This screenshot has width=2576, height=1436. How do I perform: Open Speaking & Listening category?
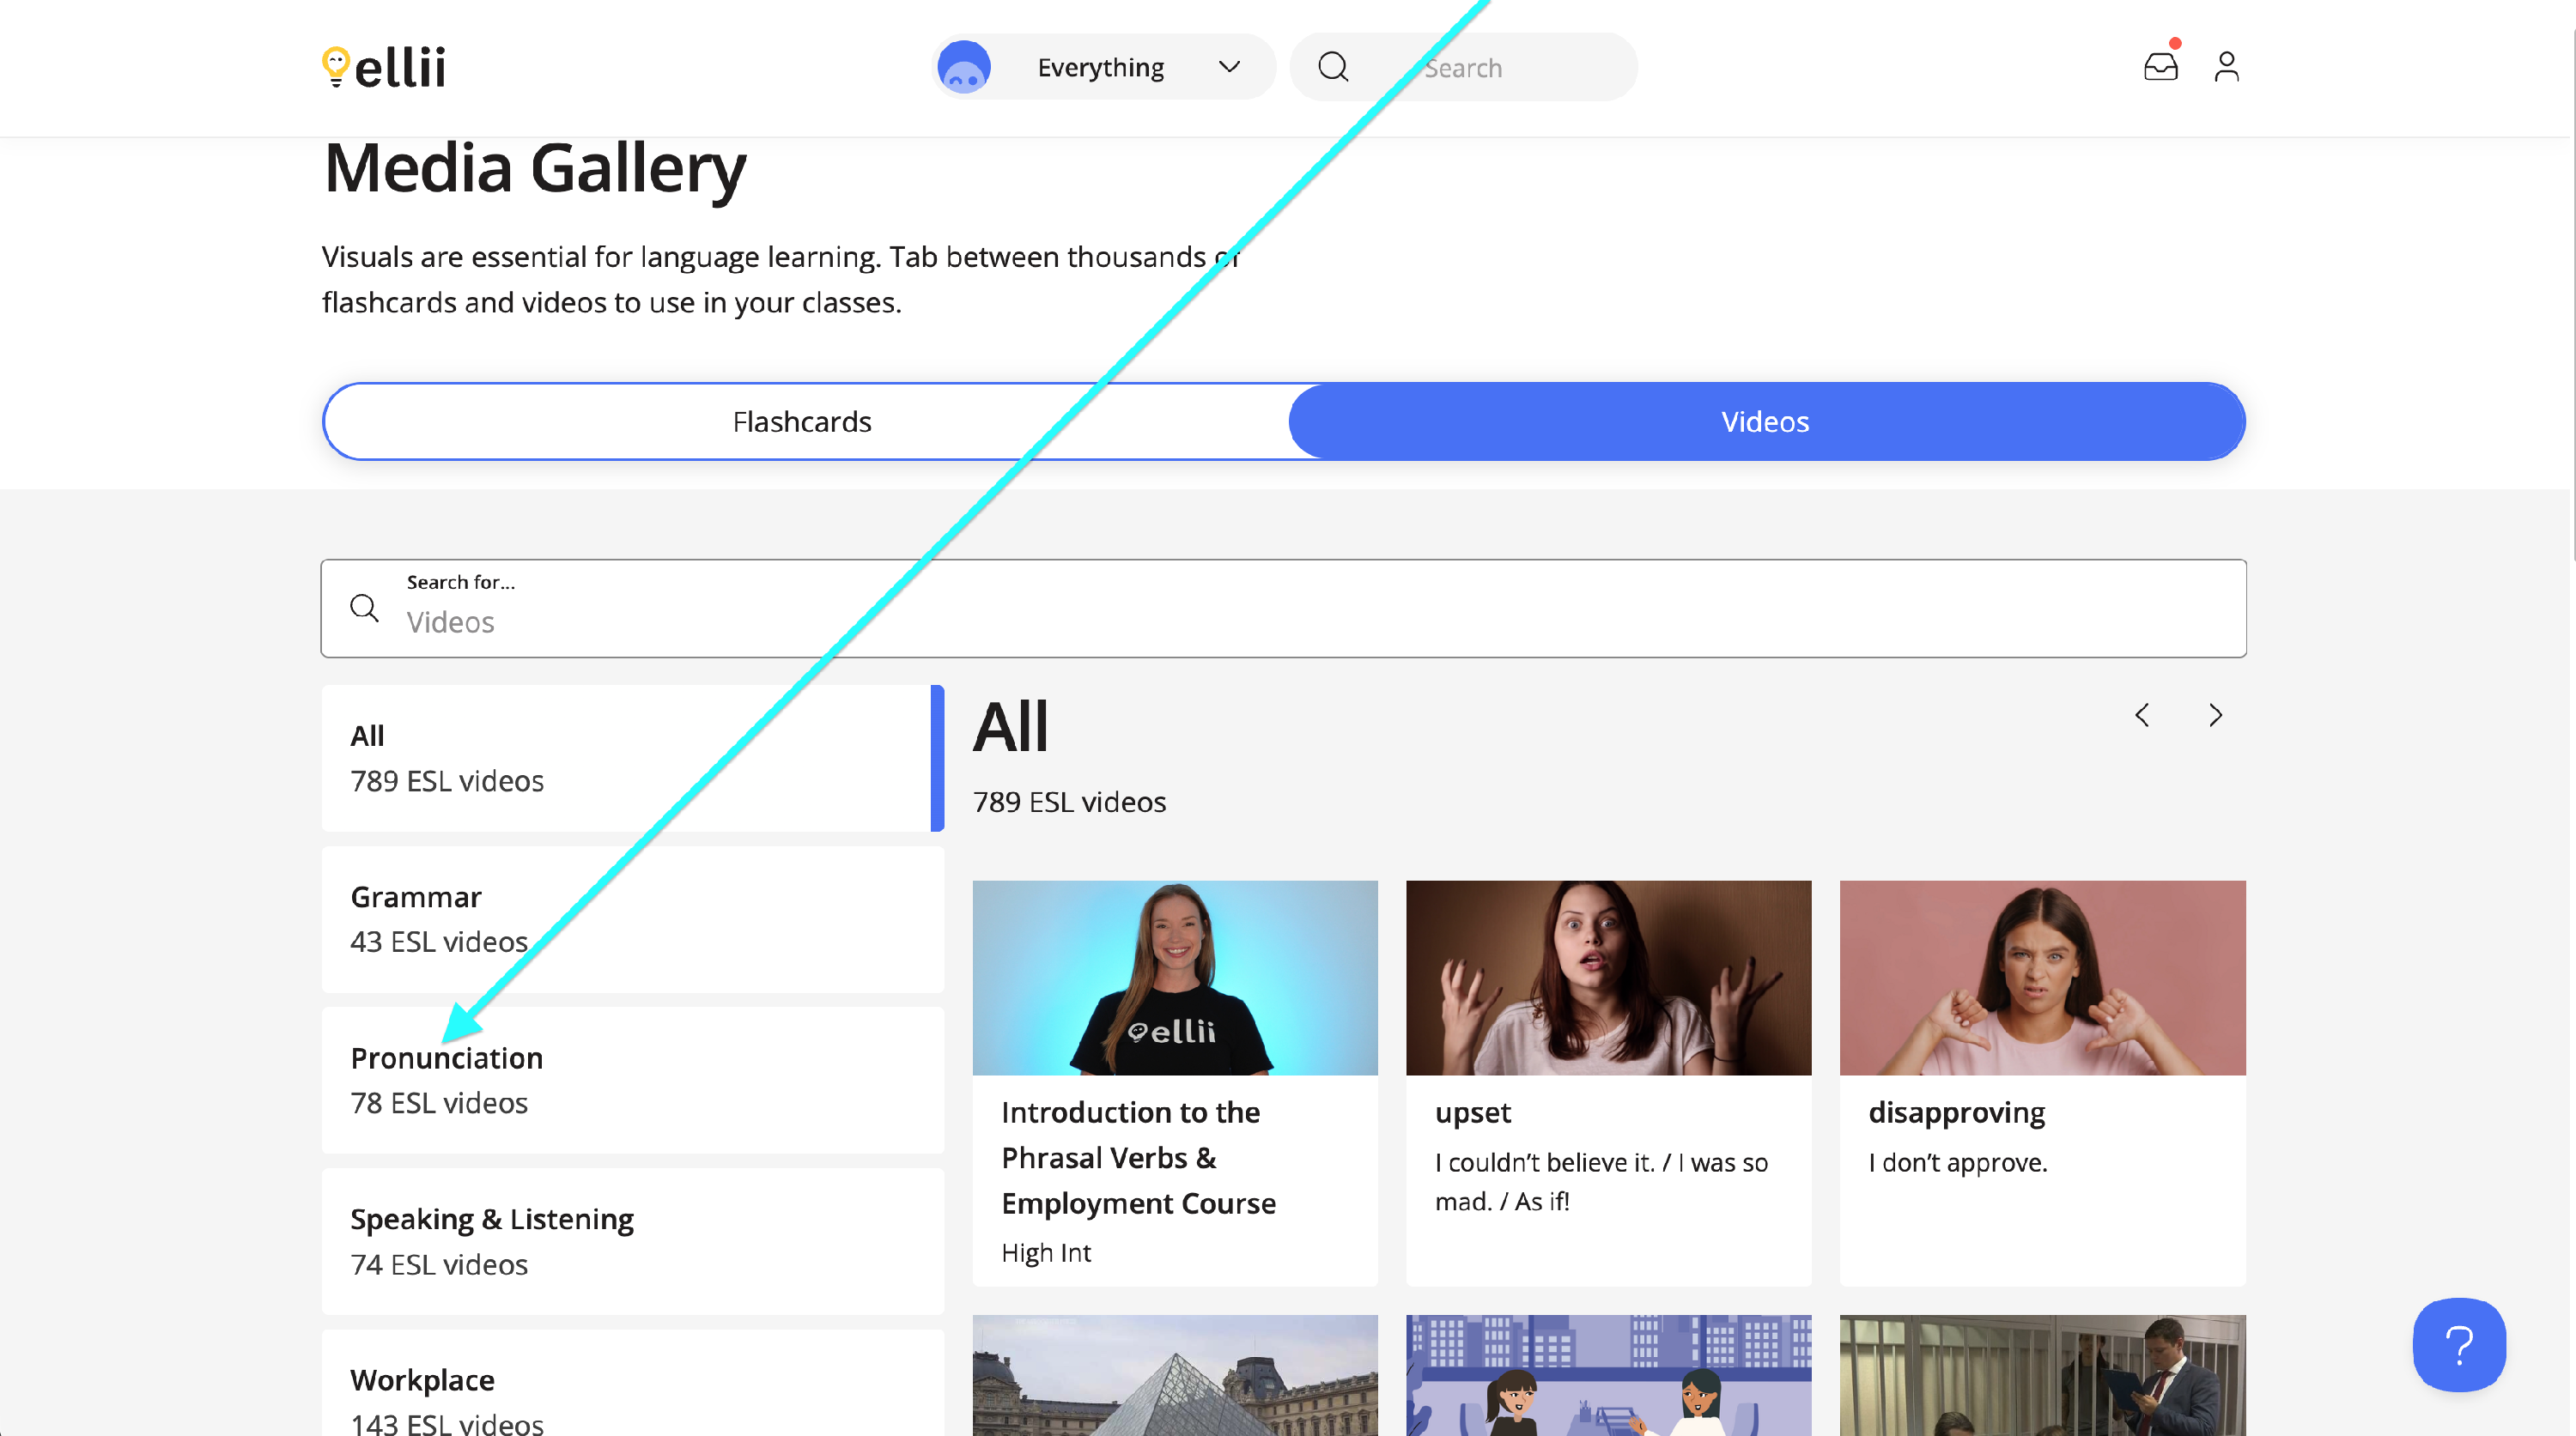pos(632,1241)
